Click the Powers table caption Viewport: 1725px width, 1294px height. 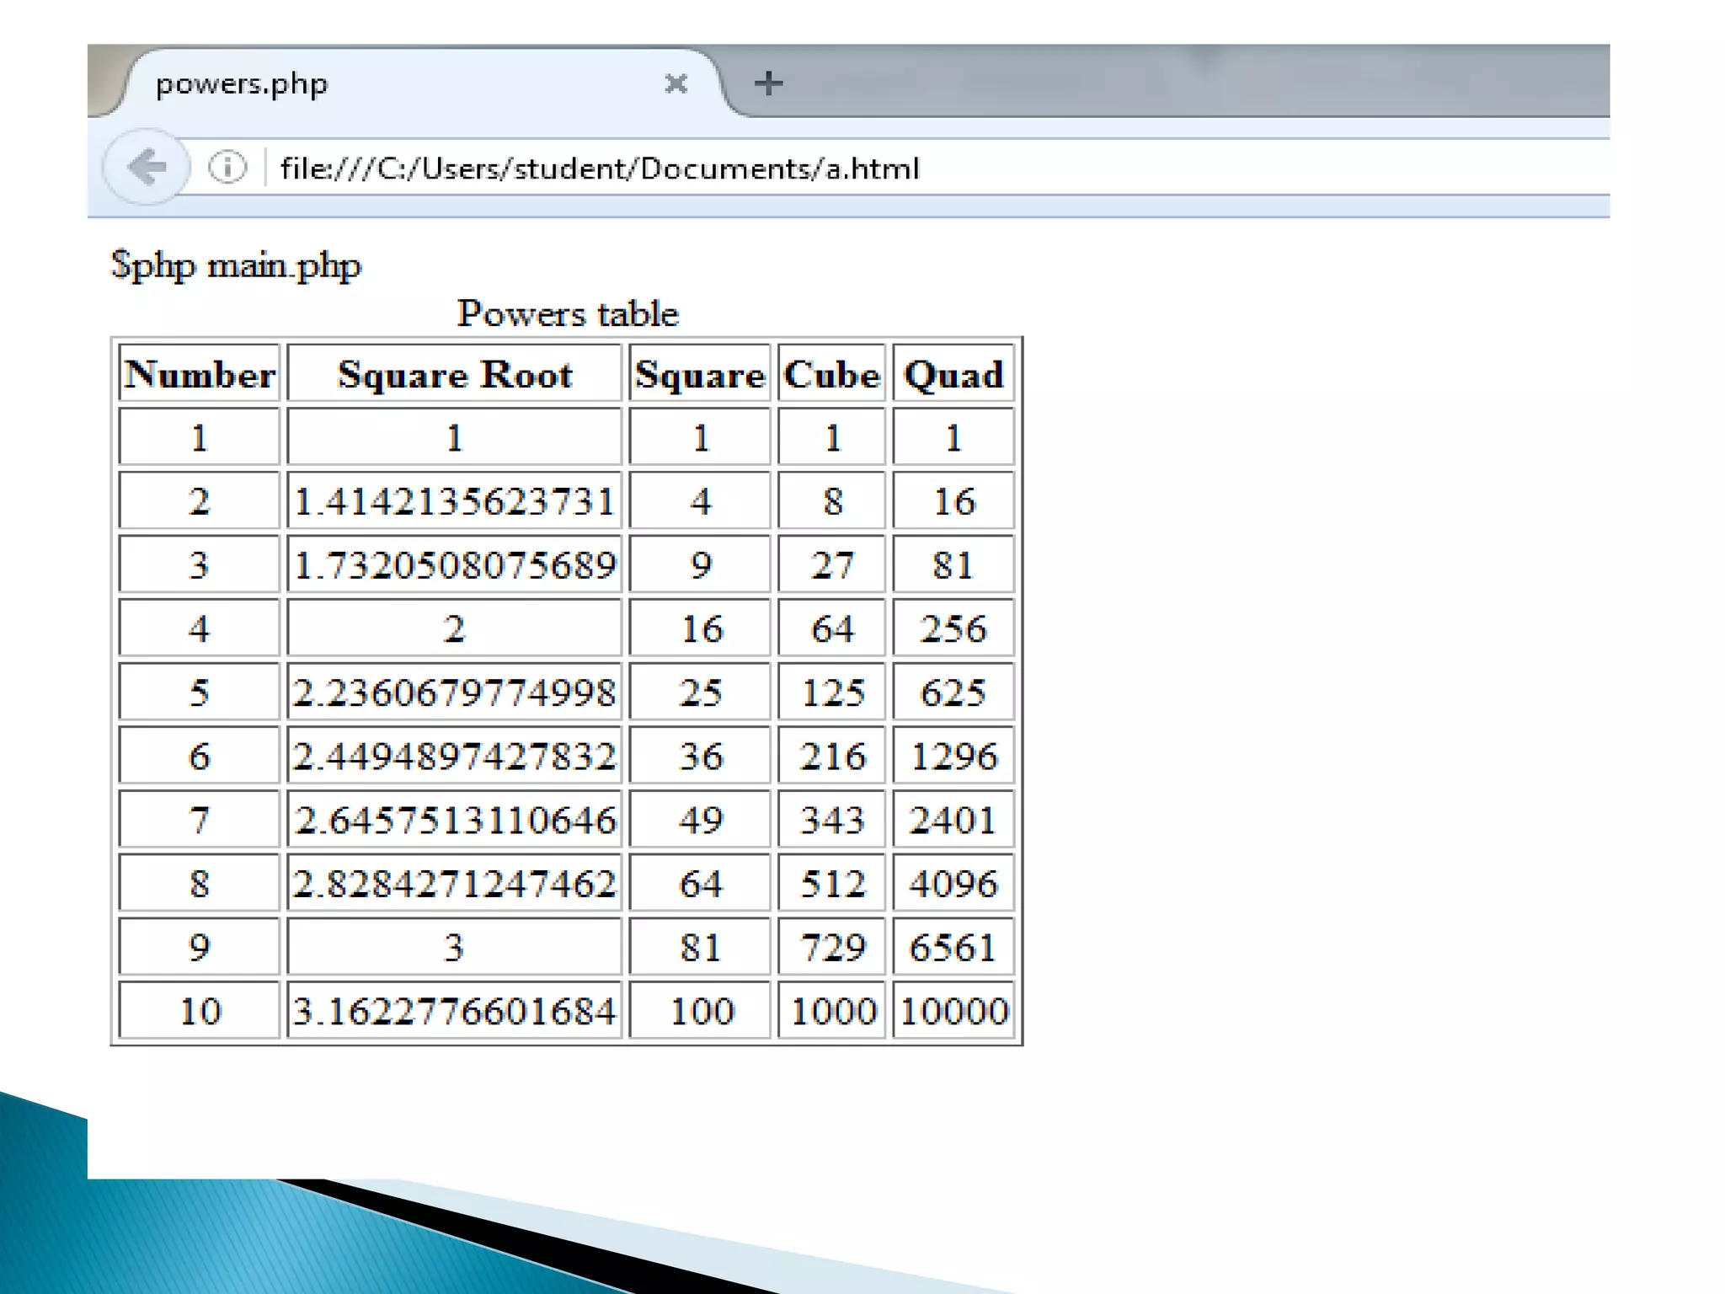567,313
